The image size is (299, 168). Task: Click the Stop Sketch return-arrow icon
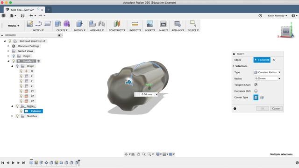tap(39, 24)
